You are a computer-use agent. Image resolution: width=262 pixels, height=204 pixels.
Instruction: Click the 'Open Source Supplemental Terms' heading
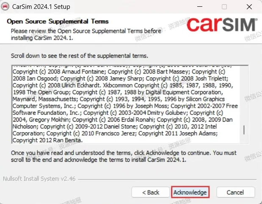pyautogui.click(x=58, y=22)
